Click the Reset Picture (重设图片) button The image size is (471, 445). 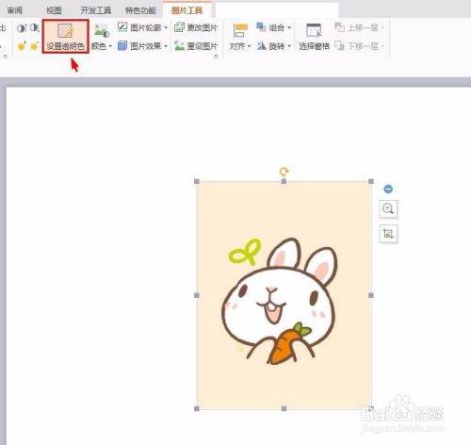click(x=196, y=46)
